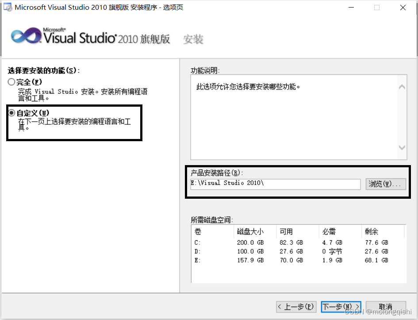
Task: Click the 200.0 GB disk size cell
Action: 250,243
